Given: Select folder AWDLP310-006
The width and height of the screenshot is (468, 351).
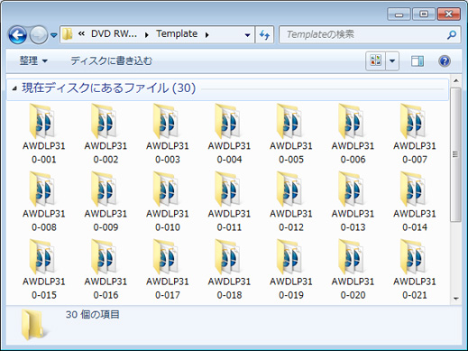Looking at the screenshot, I should point(353,134).
